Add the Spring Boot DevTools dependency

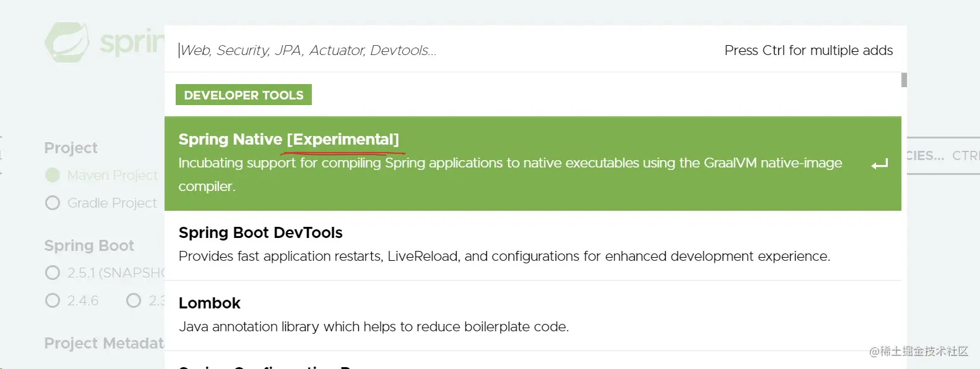click(533, 245)
